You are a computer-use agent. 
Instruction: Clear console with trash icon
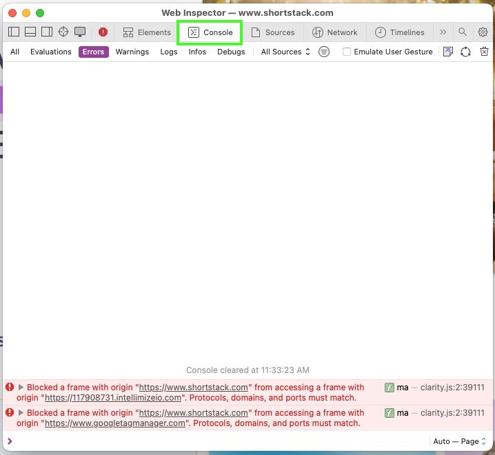tap(484, 52)
